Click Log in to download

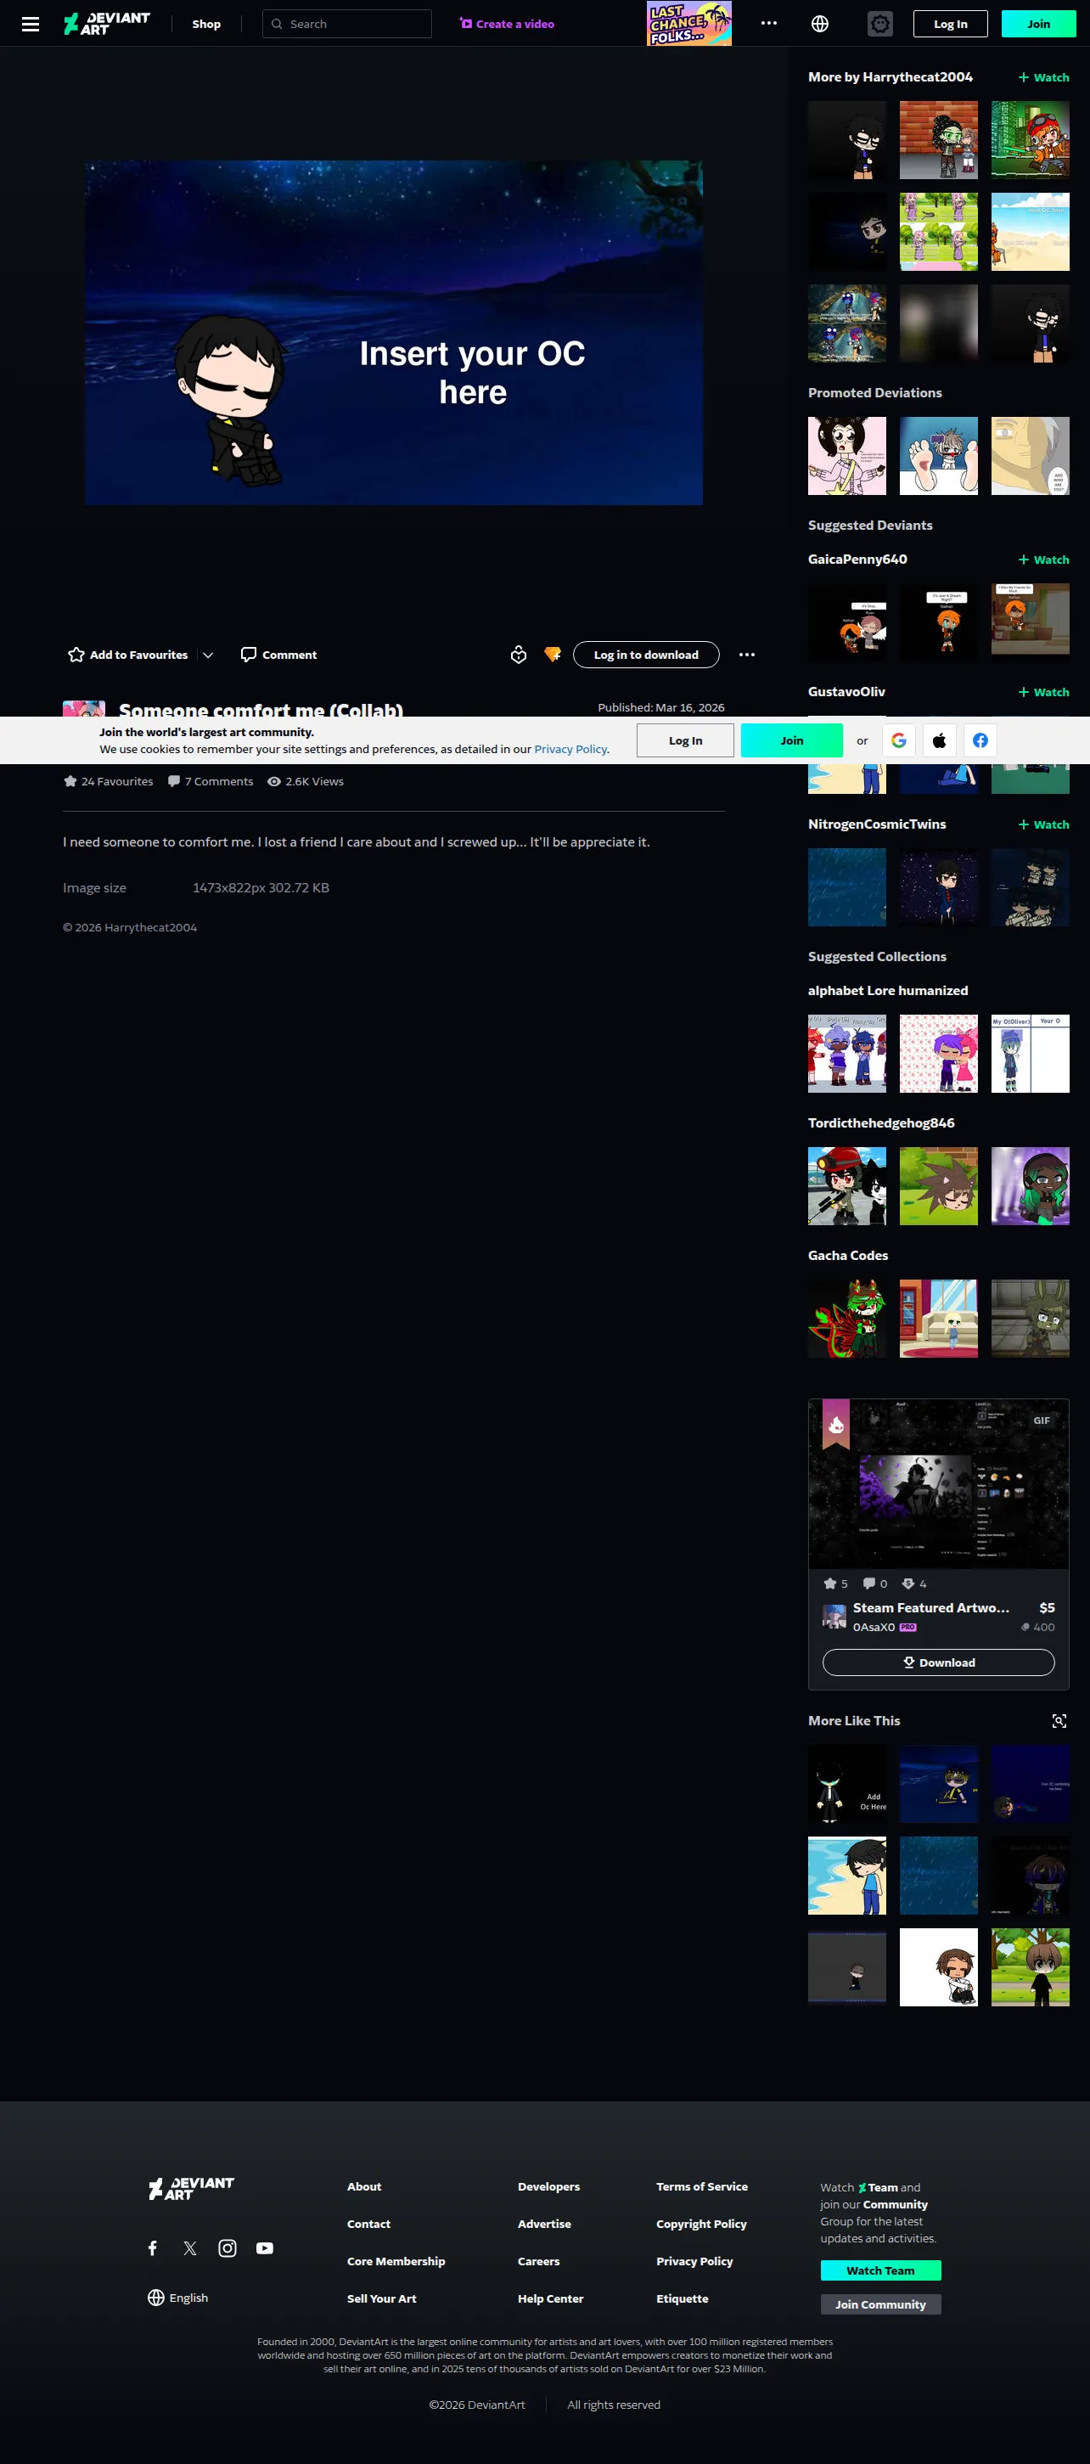[646, 655]
